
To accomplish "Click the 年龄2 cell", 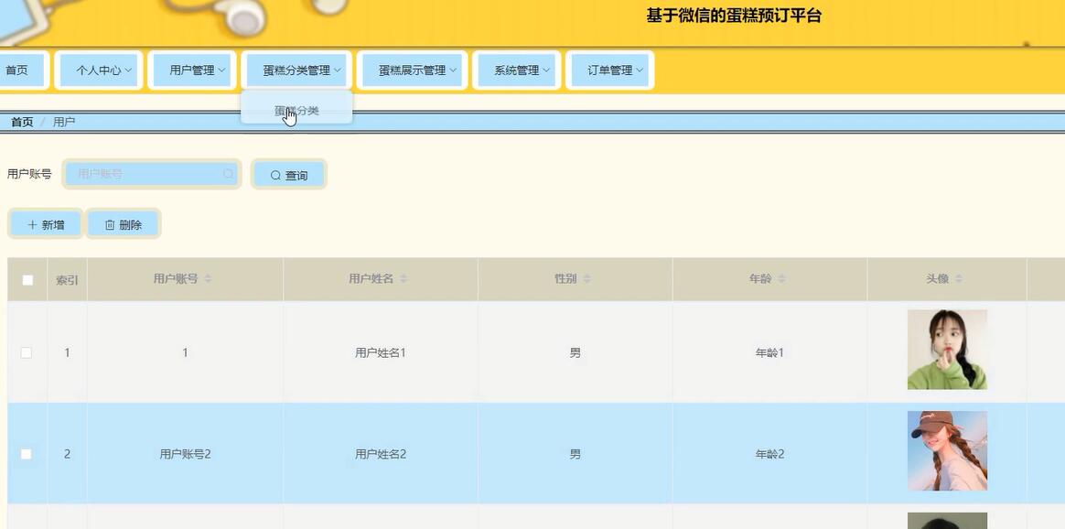I will click(769, 454).
